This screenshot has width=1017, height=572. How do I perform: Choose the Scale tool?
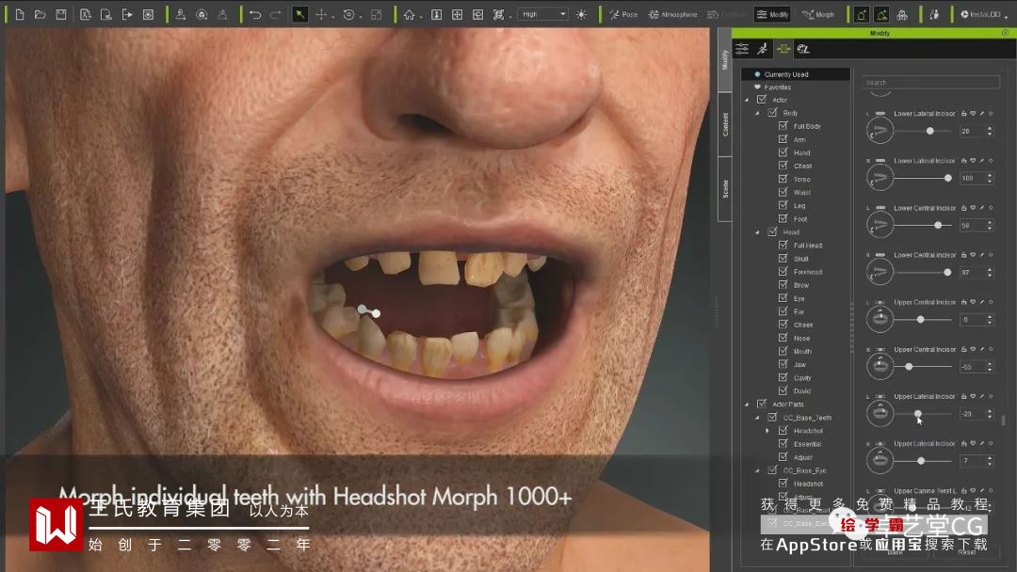coord(376,14)
